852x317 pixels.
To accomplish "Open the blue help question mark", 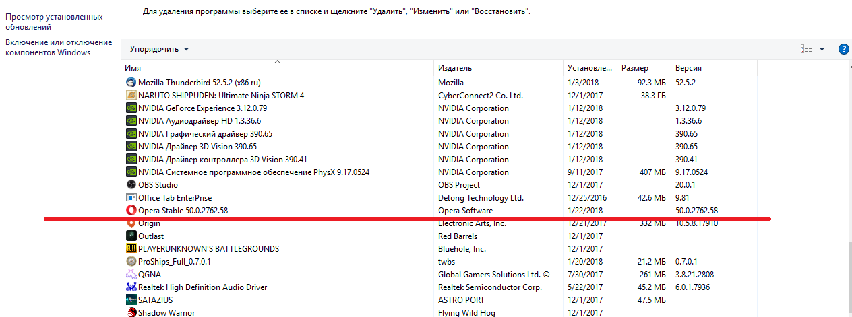I will (x=843, y=49).
